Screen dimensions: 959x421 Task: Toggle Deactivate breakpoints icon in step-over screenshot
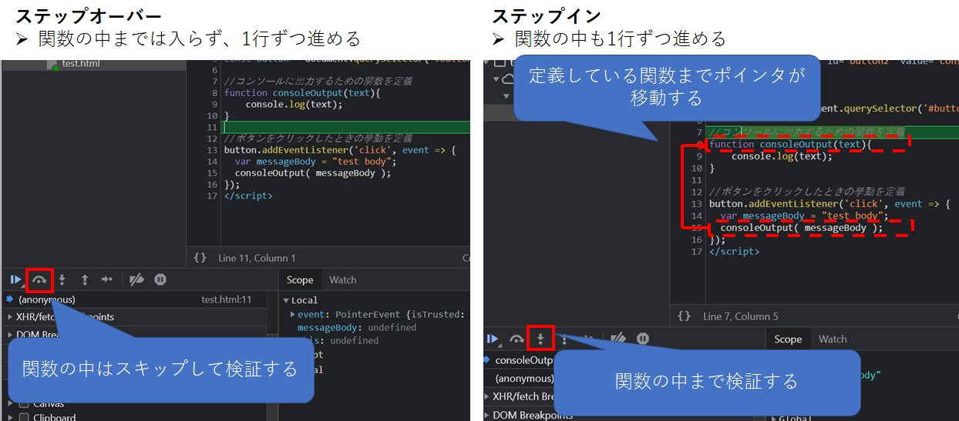coord(136,279)
